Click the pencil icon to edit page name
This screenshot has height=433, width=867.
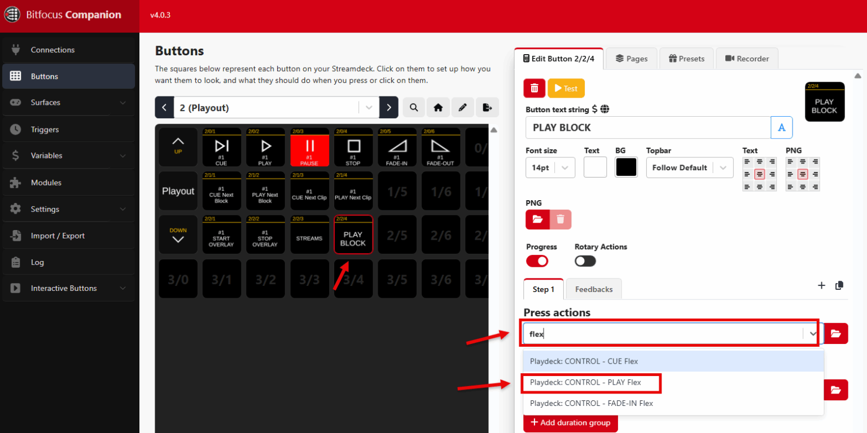[463, 107]
